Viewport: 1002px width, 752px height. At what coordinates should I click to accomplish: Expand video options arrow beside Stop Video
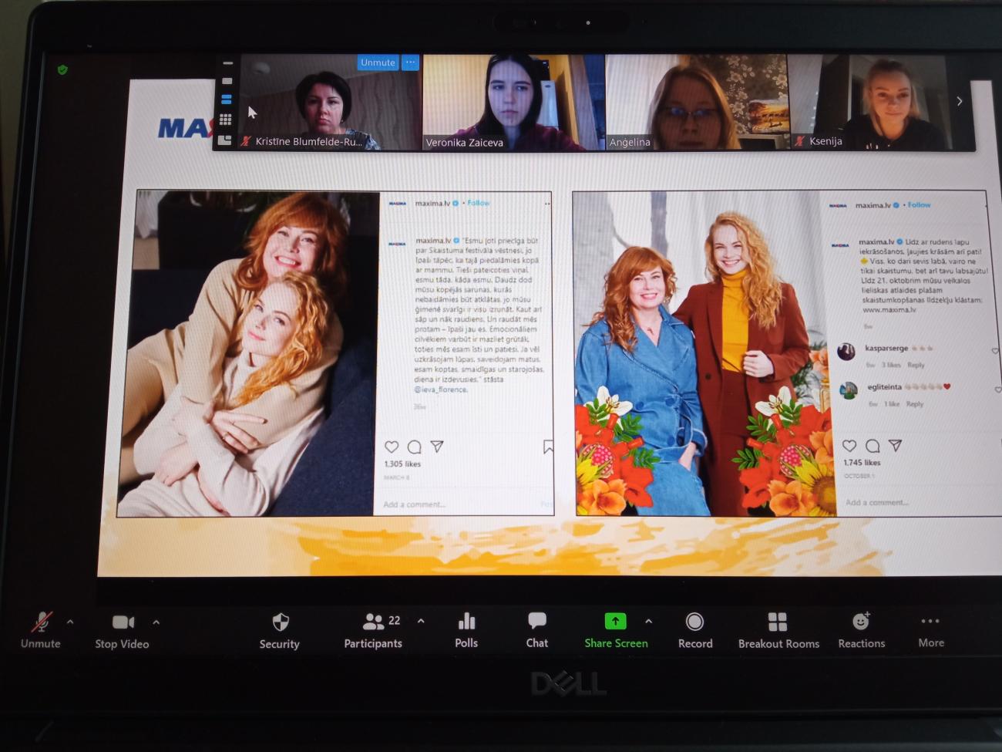tap(156, 622)
